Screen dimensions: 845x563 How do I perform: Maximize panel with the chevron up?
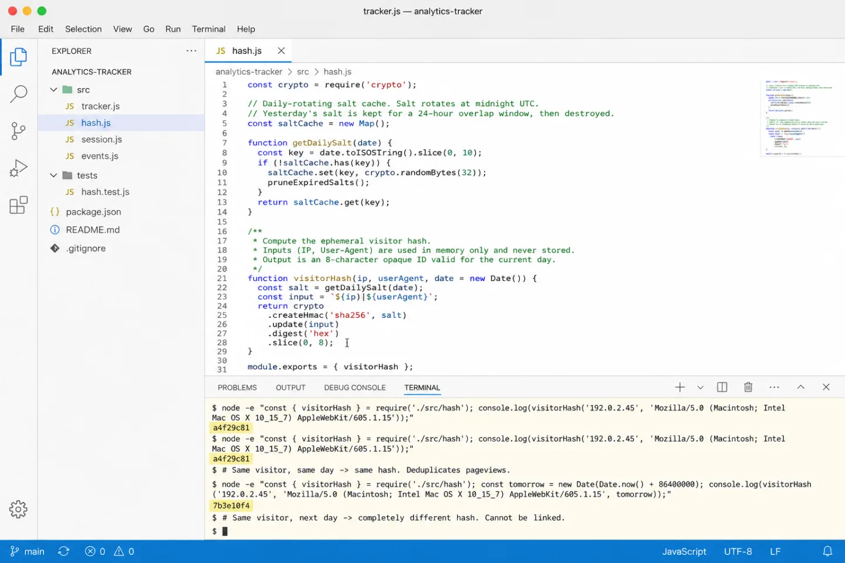(x=800, y=387)
